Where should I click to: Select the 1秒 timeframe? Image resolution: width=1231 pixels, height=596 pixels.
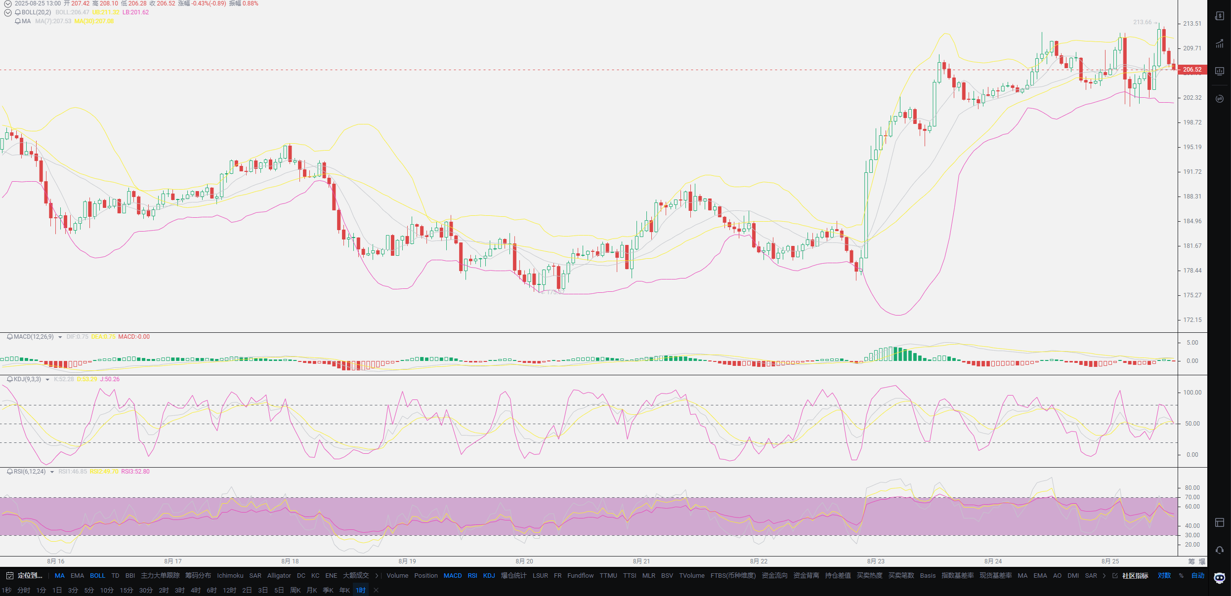(x=6, y=590)
